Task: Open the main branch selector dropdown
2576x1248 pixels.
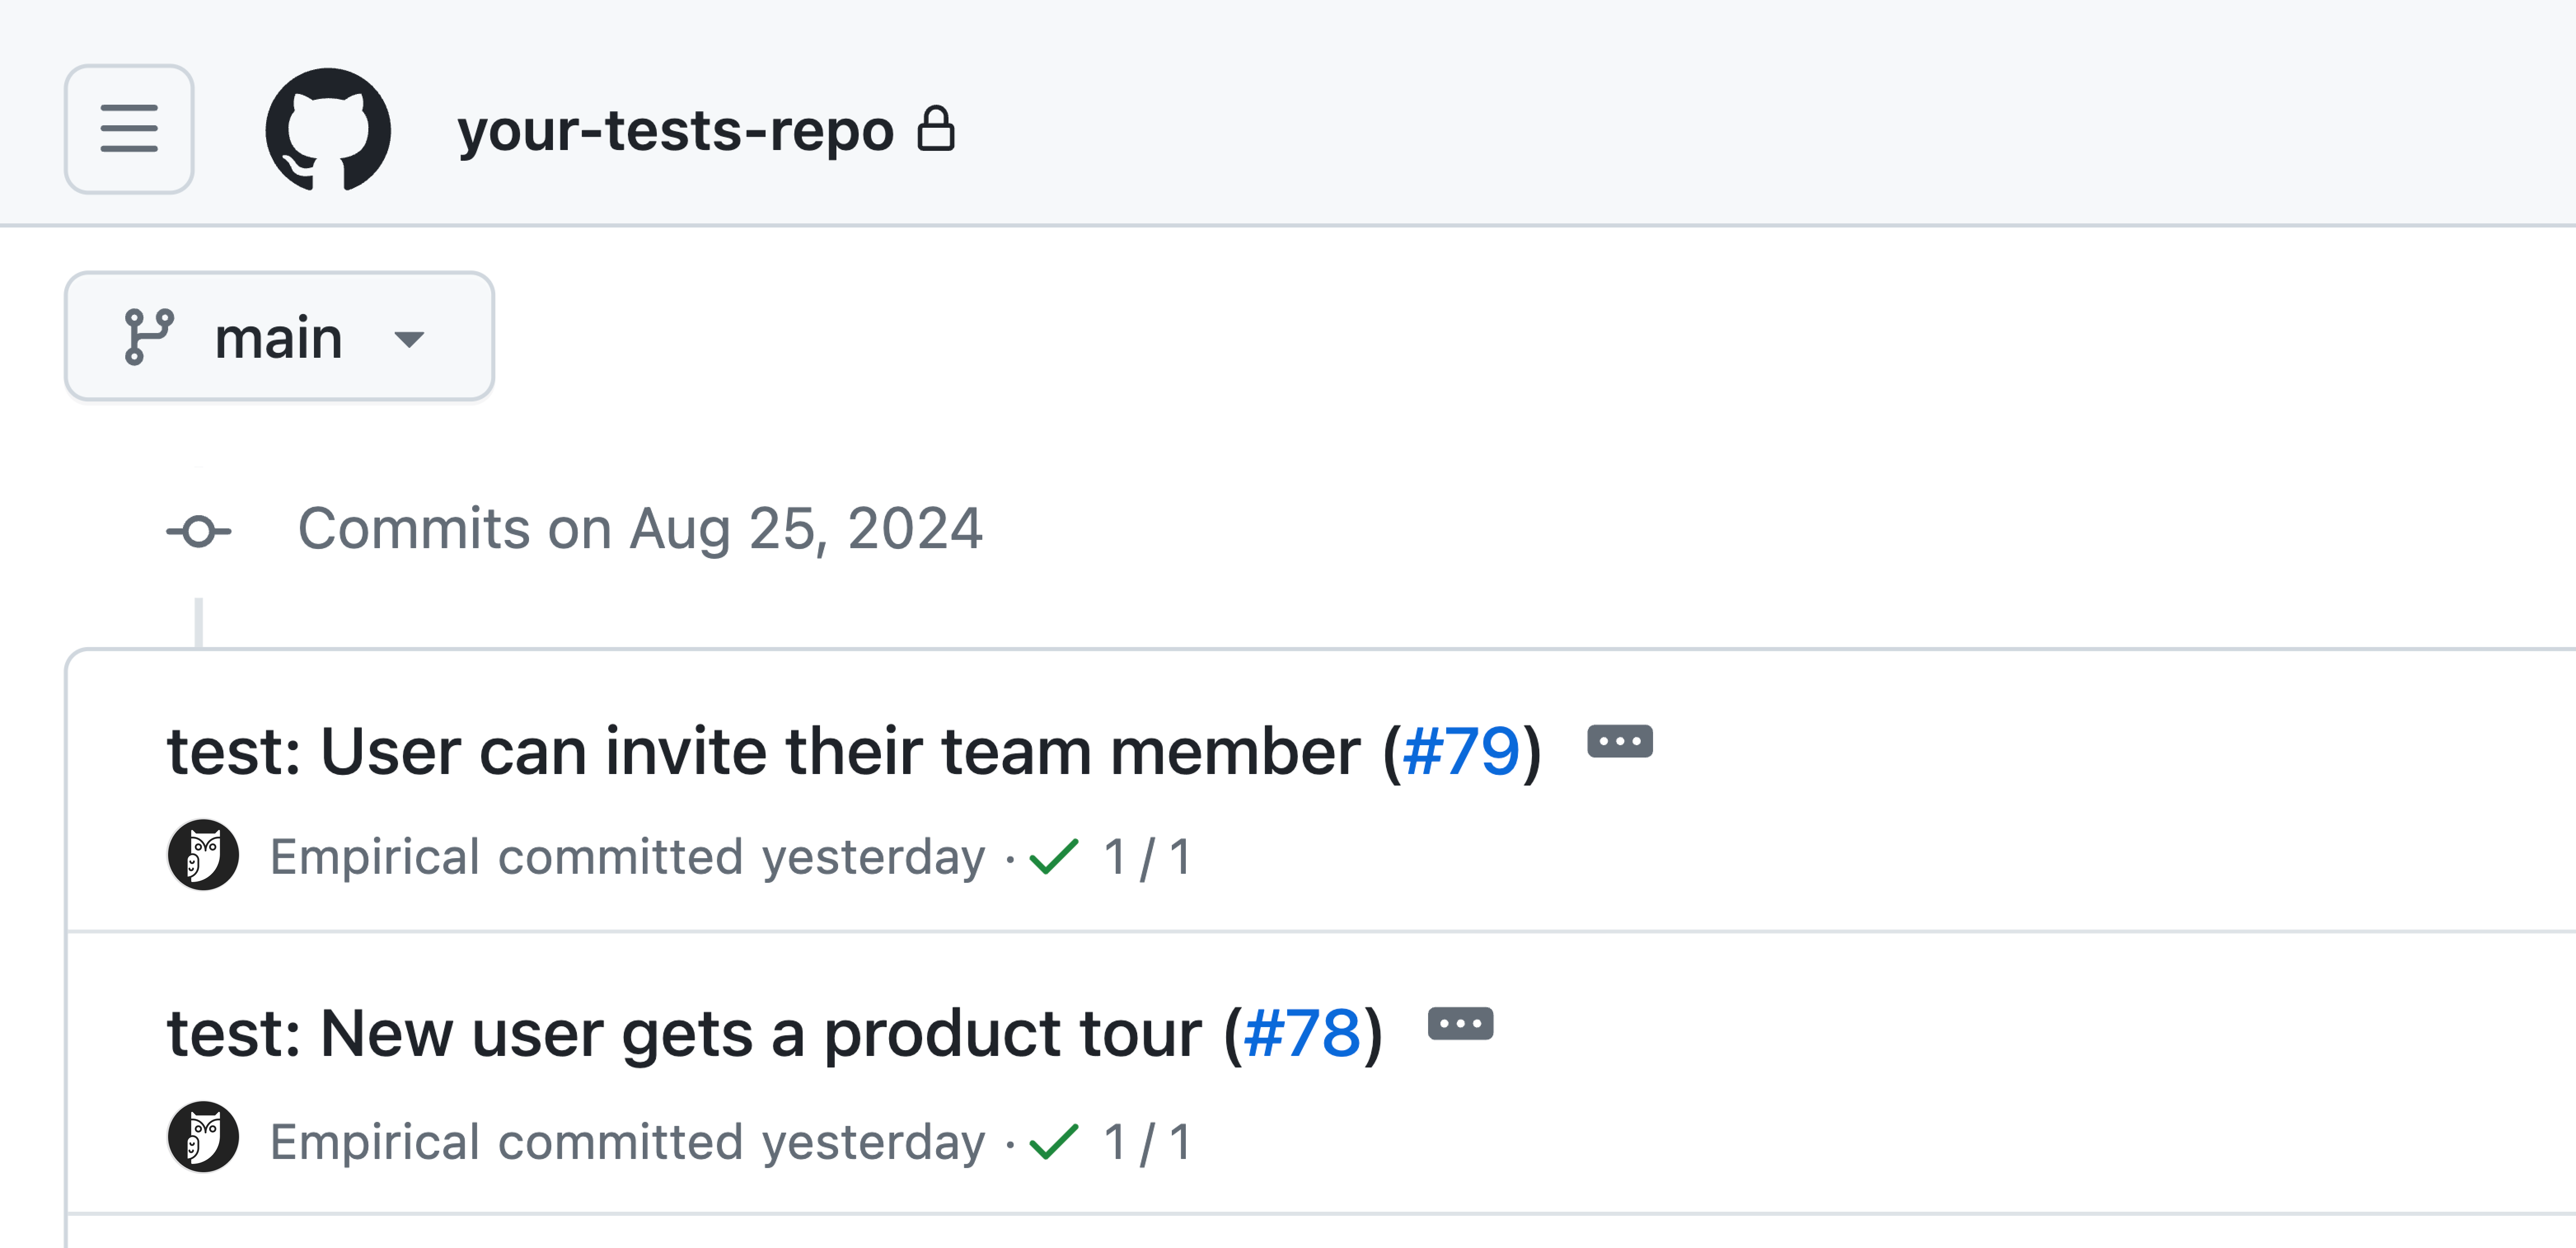Action: point(279,337)
